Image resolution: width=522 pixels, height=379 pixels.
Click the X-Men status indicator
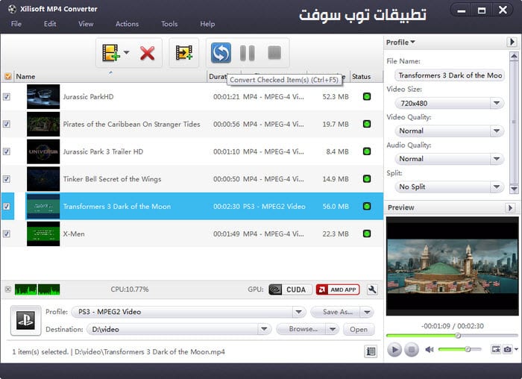pos(367,234)
